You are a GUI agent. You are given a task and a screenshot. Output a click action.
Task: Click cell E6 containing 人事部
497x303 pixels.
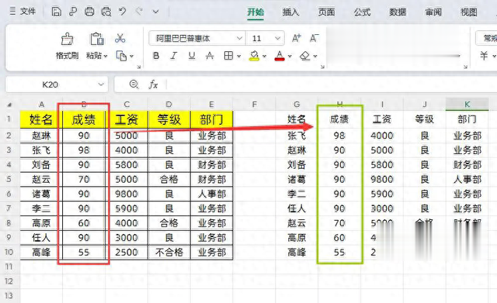[211, 194]
